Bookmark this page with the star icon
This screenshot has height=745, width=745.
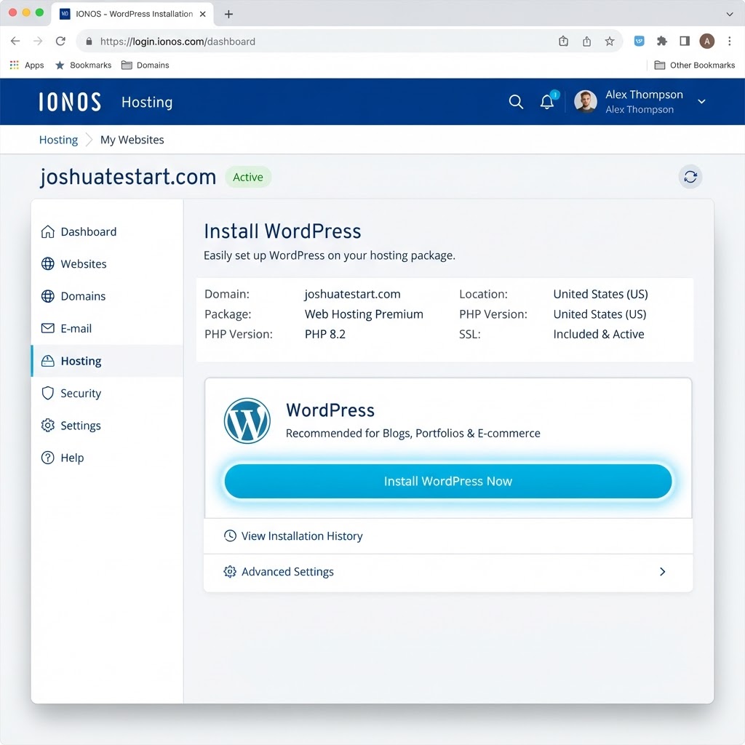[x=610, y=41]
